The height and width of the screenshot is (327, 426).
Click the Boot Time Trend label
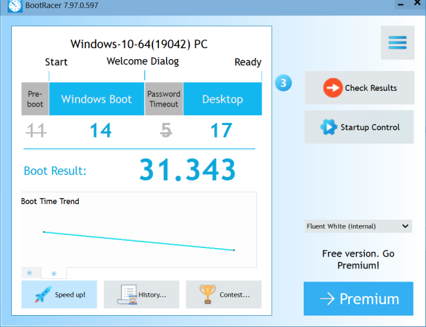50,201
